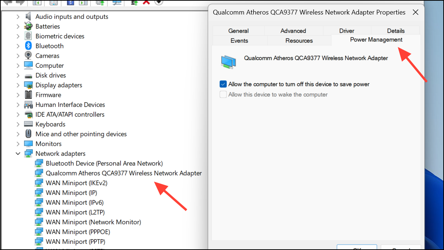This screenshot has height=250, width=444.
Task: Uncheck Allow the computer to turn off this device
Action: click(x=223, y=84)
